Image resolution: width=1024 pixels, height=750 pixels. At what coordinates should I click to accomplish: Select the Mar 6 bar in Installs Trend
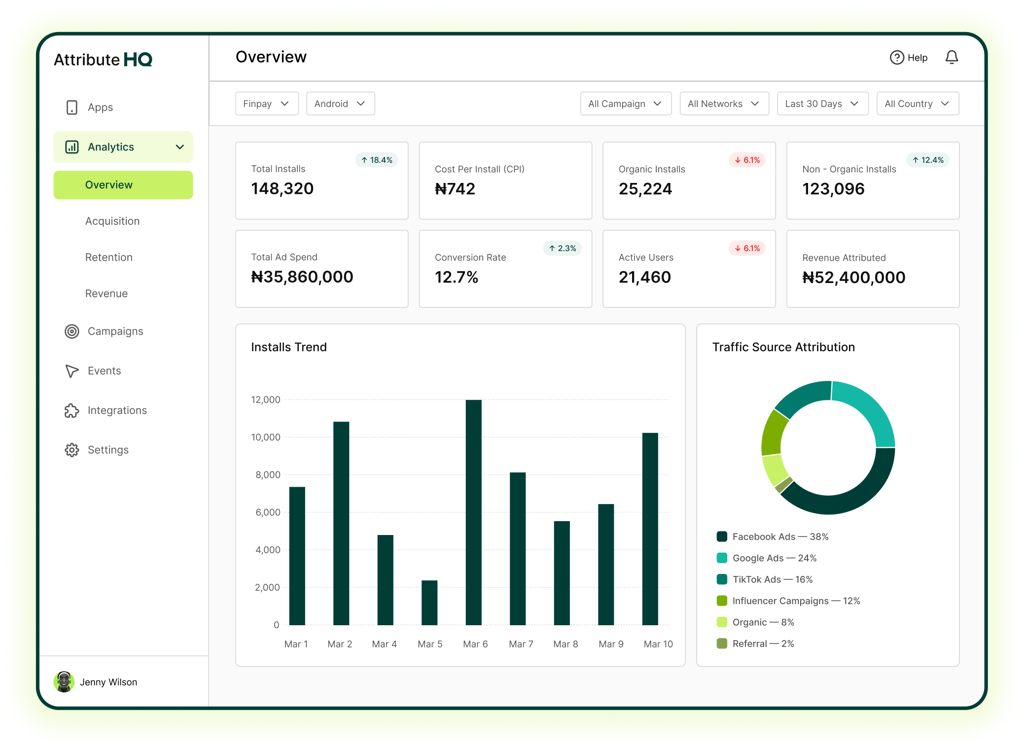coord(475,513)
